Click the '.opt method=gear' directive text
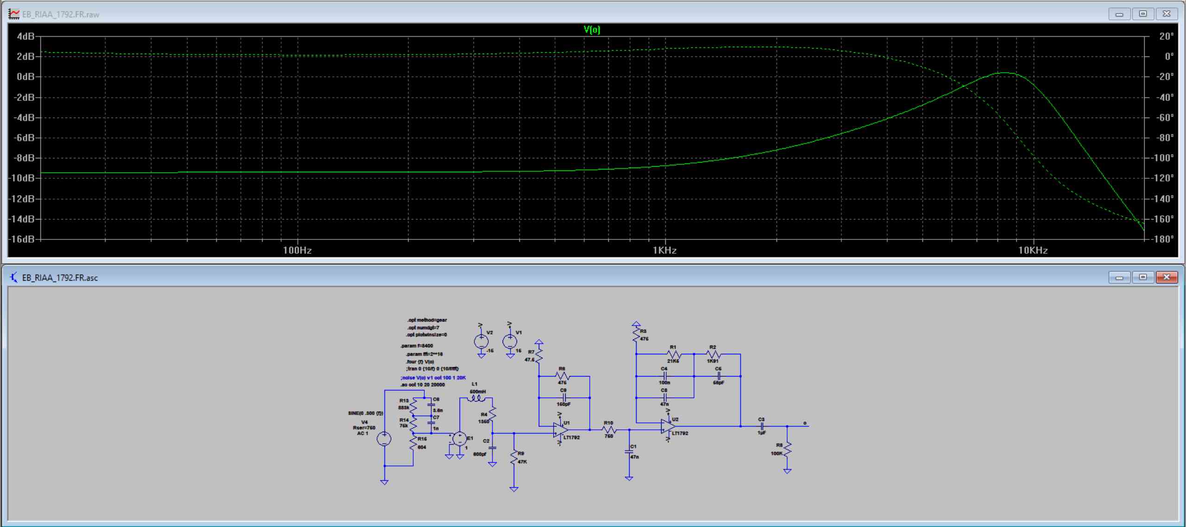The height and width of the screenshot is (527, 1186). (x=427, y=320)
